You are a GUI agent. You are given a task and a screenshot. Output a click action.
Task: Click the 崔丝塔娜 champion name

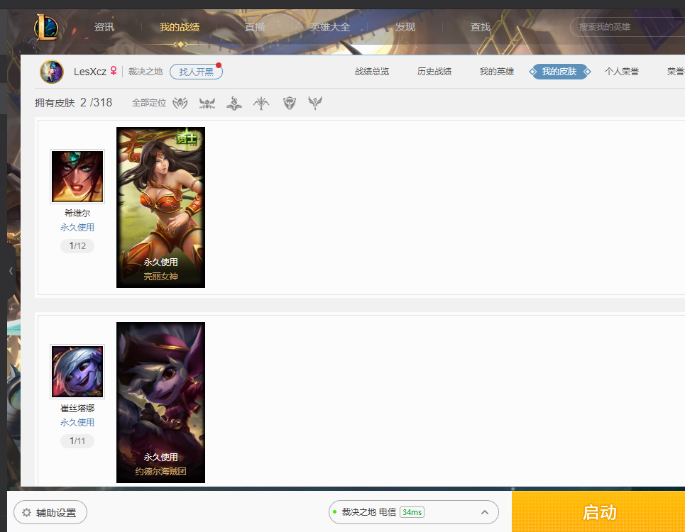point(77,409)
